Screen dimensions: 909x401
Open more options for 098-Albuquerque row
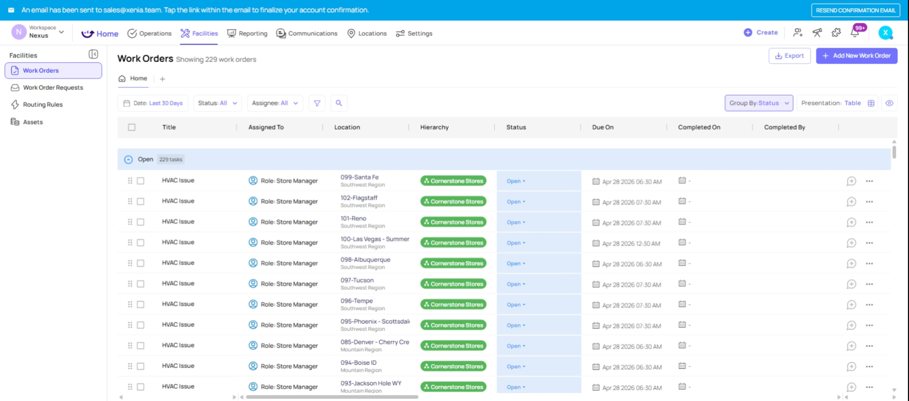tap(869, 263)
